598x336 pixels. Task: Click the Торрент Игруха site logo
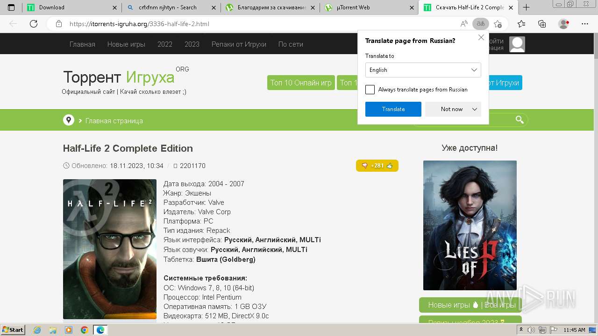point(119,77)
